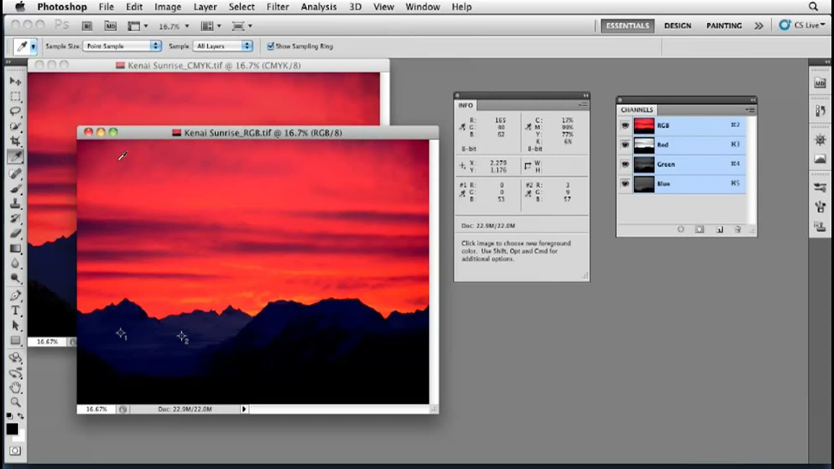The width and height of the screenshot is (834, 469).
Task: Toggle visibility of the Blue channel
Action: [x=625, y=184]
